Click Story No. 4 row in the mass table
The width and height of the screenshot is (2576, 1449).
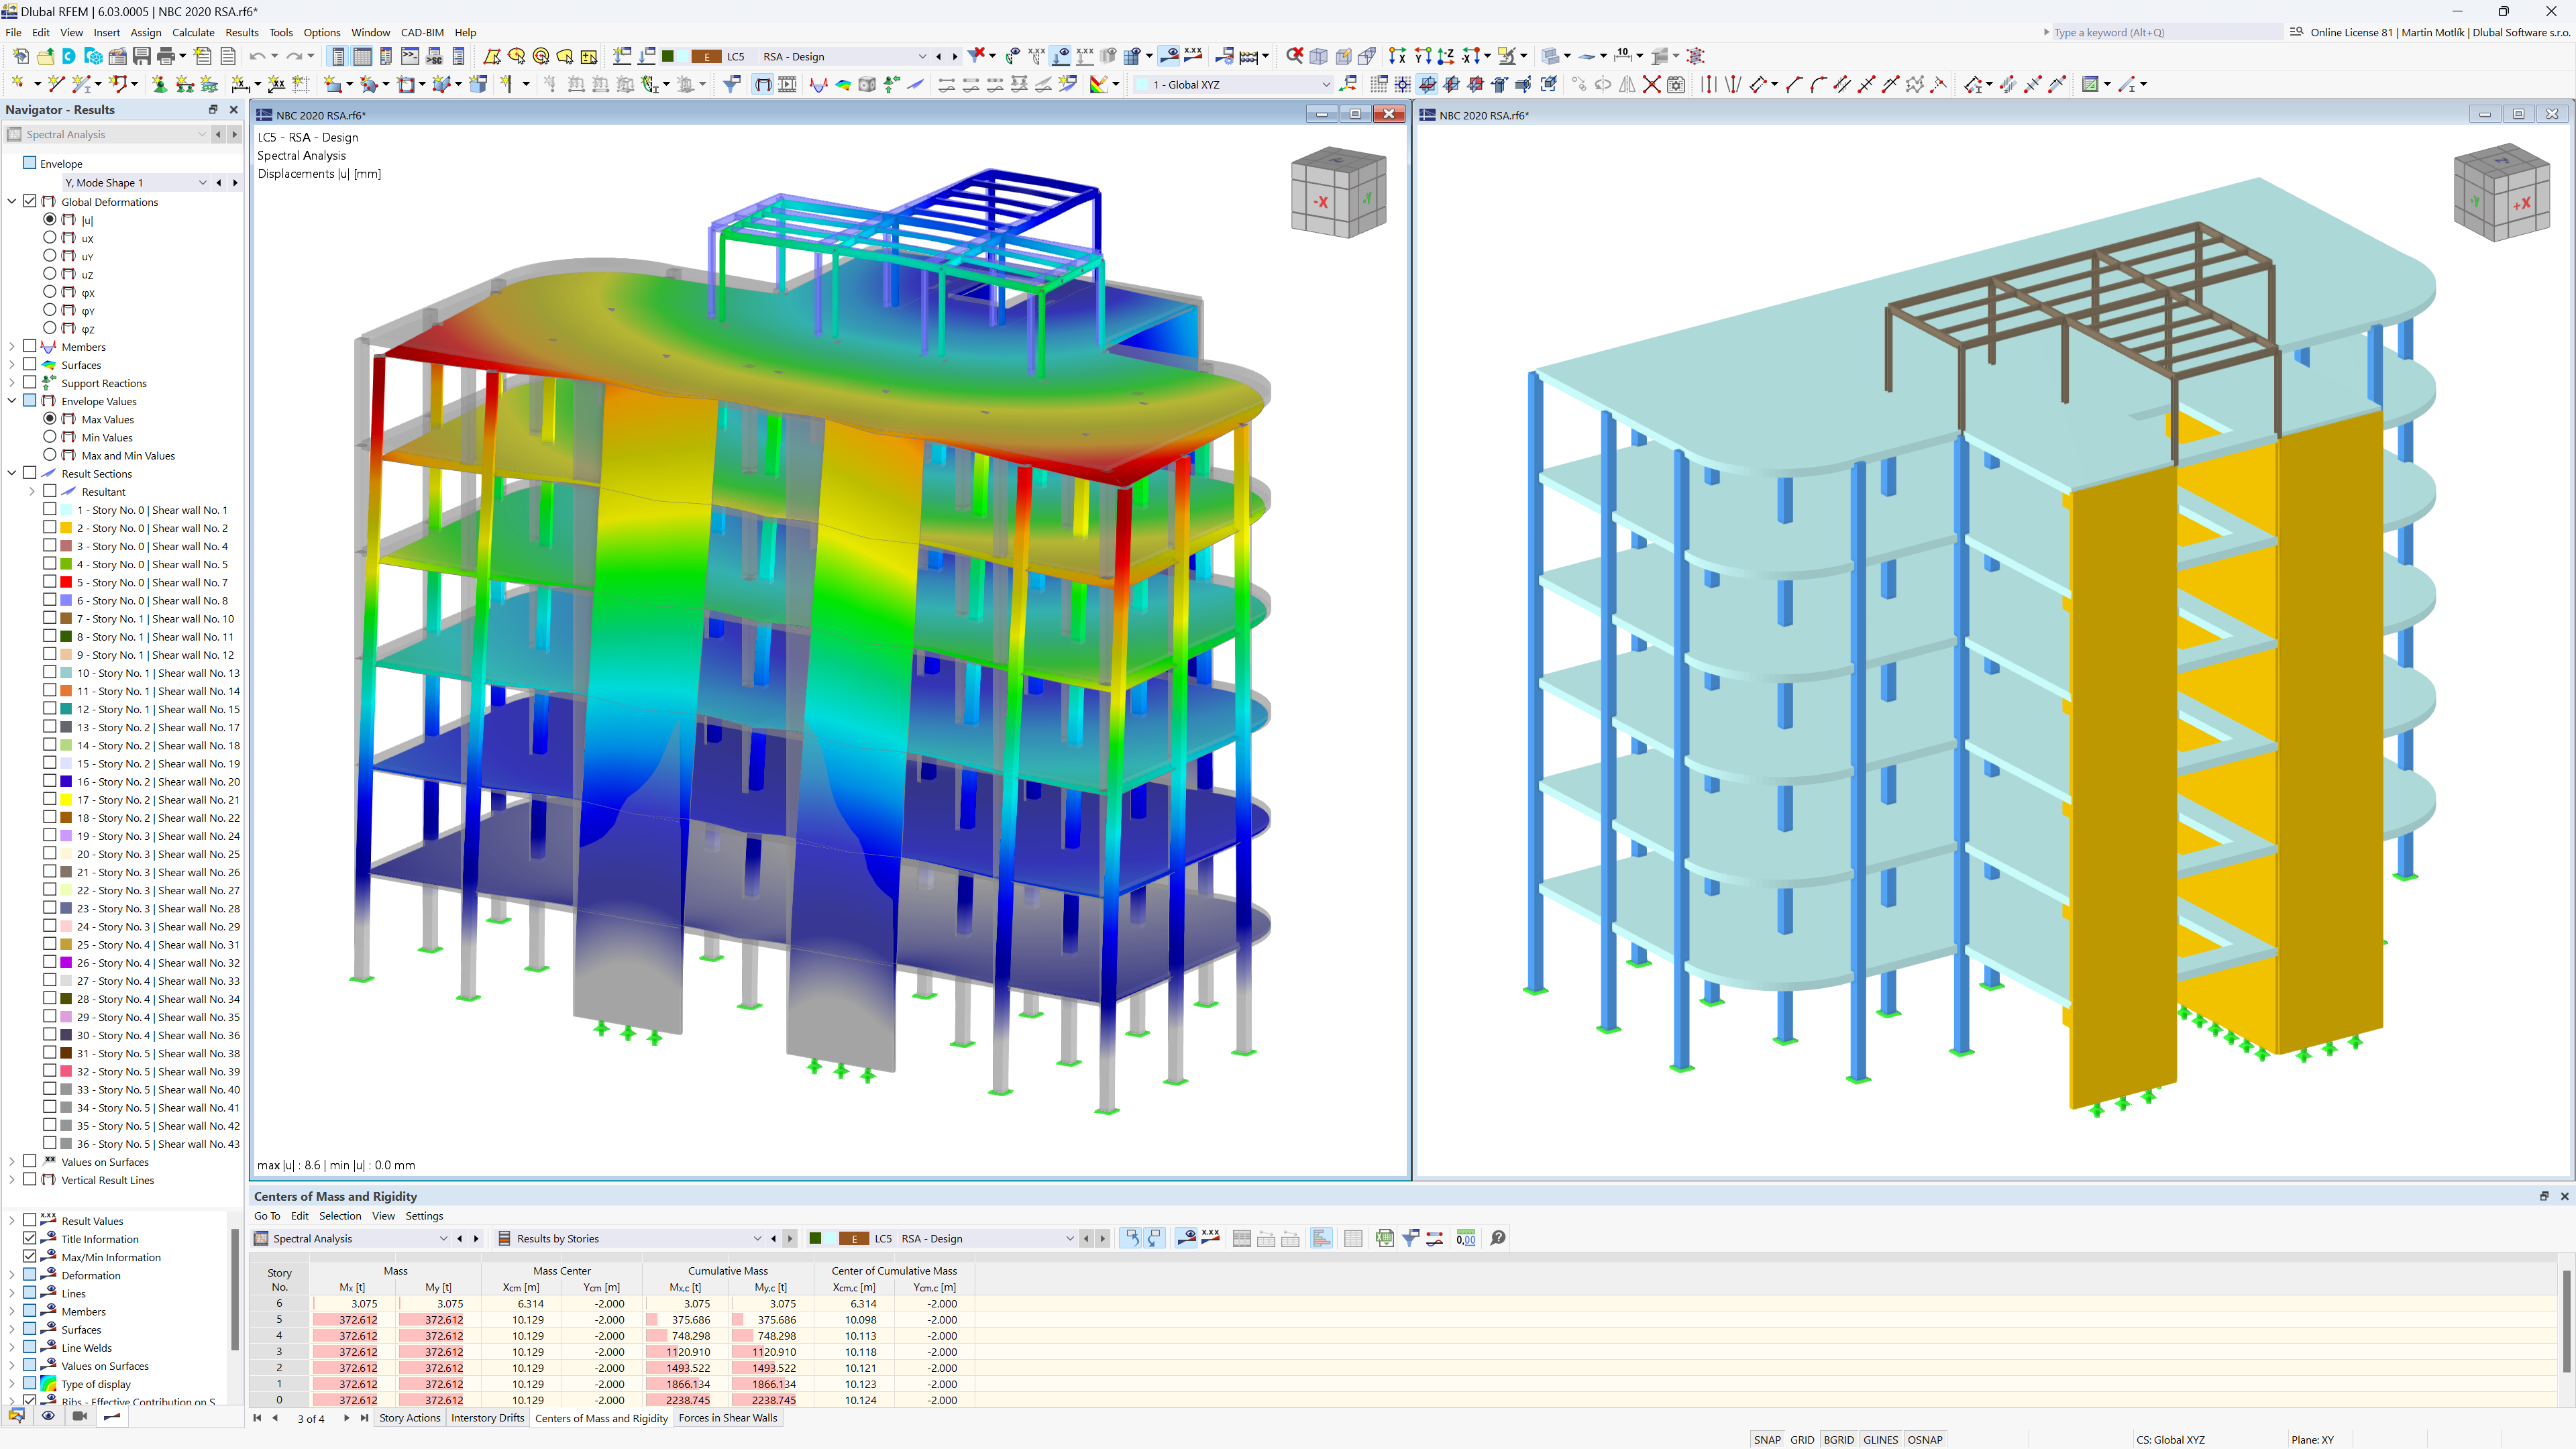pyautogui.click(x=278, y=1336)
